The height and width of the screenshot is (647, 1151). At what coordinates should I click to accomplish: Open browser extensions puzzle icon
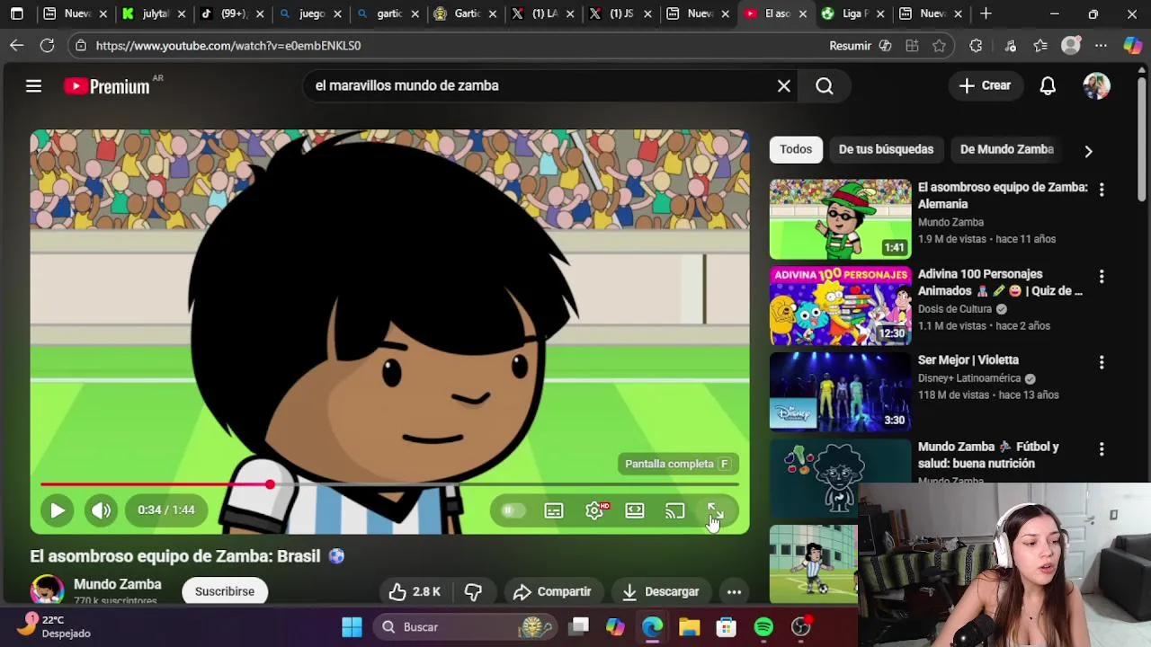(976, 45)
